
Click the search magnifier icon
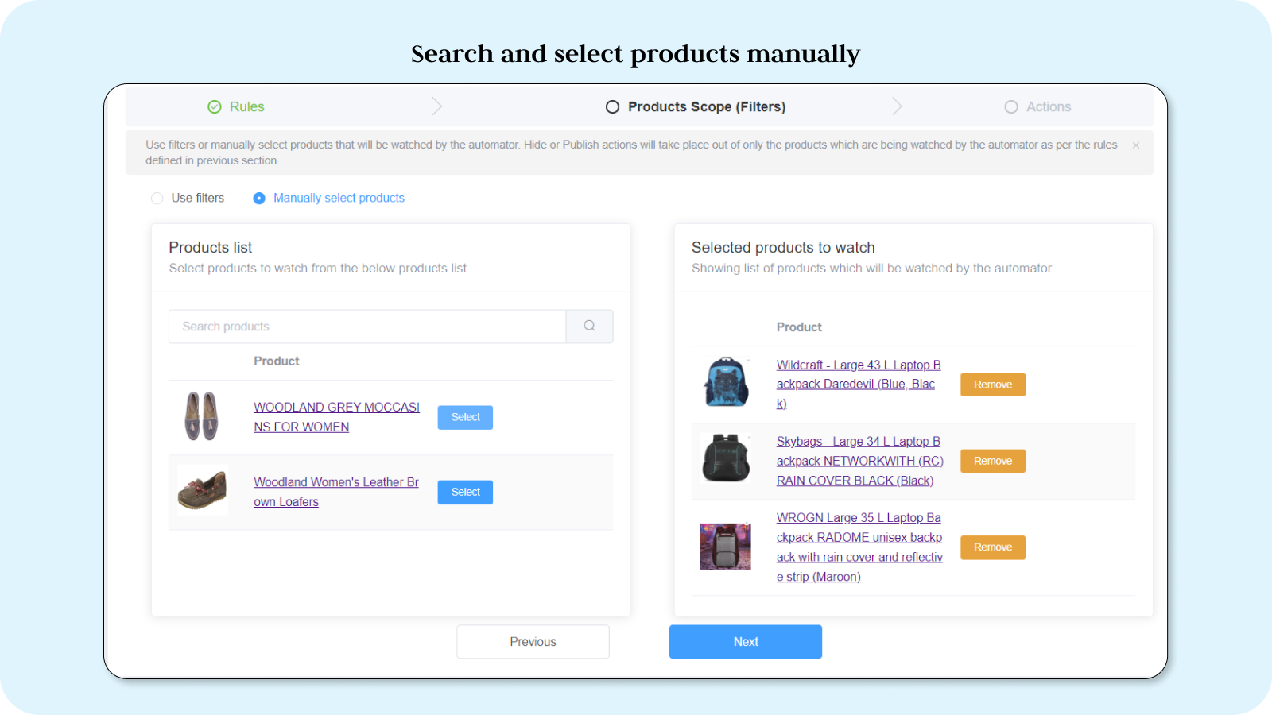point(588,326)
